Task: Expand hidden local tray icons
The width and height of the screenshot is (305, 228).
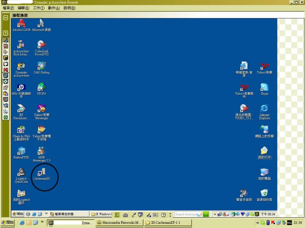Action: pyautogui.click(x=258, y=223)
